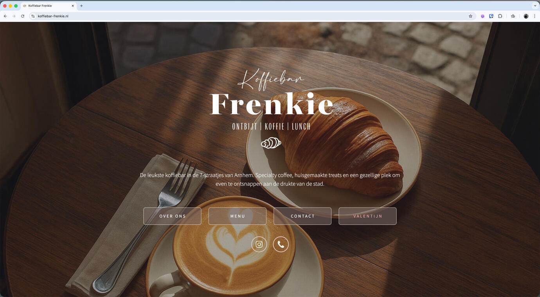Click the OVER ONS button
Image resolution: width=540 pixels, height=297 pixels.
[172, 216]
